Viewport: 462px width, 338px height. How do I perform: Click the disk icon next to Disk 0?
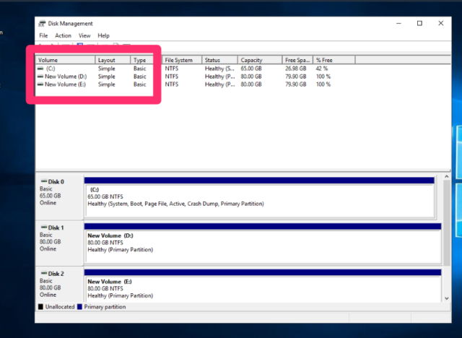click(x=44, y=181)
